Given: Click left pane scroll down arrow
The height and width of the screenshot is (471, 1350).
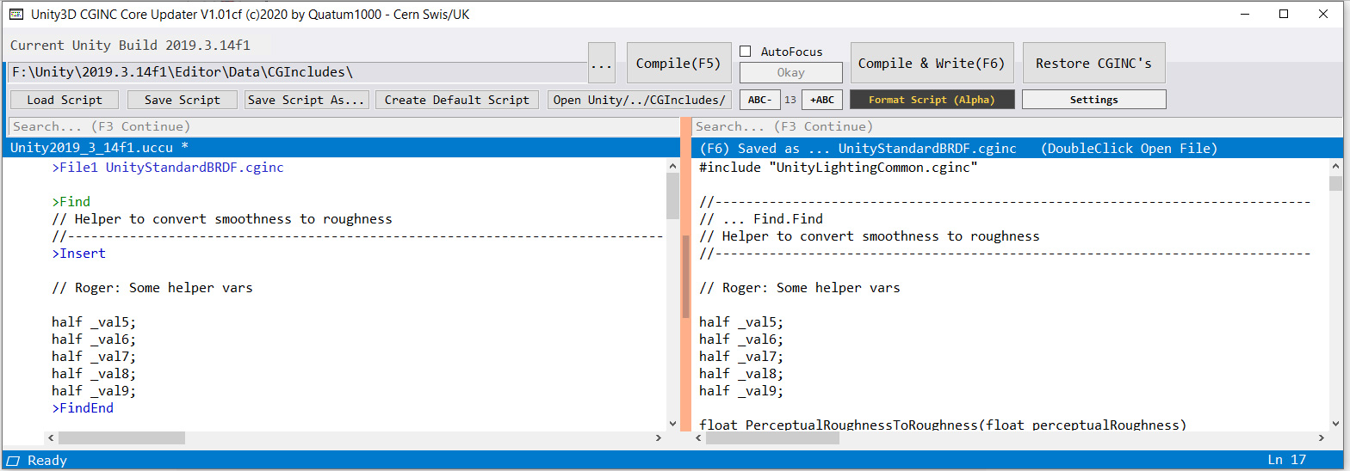Looking at the screenshot, I should click(x=672, y=423).
